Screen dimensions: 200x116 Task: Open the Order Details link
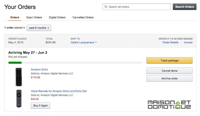[170, 42]
